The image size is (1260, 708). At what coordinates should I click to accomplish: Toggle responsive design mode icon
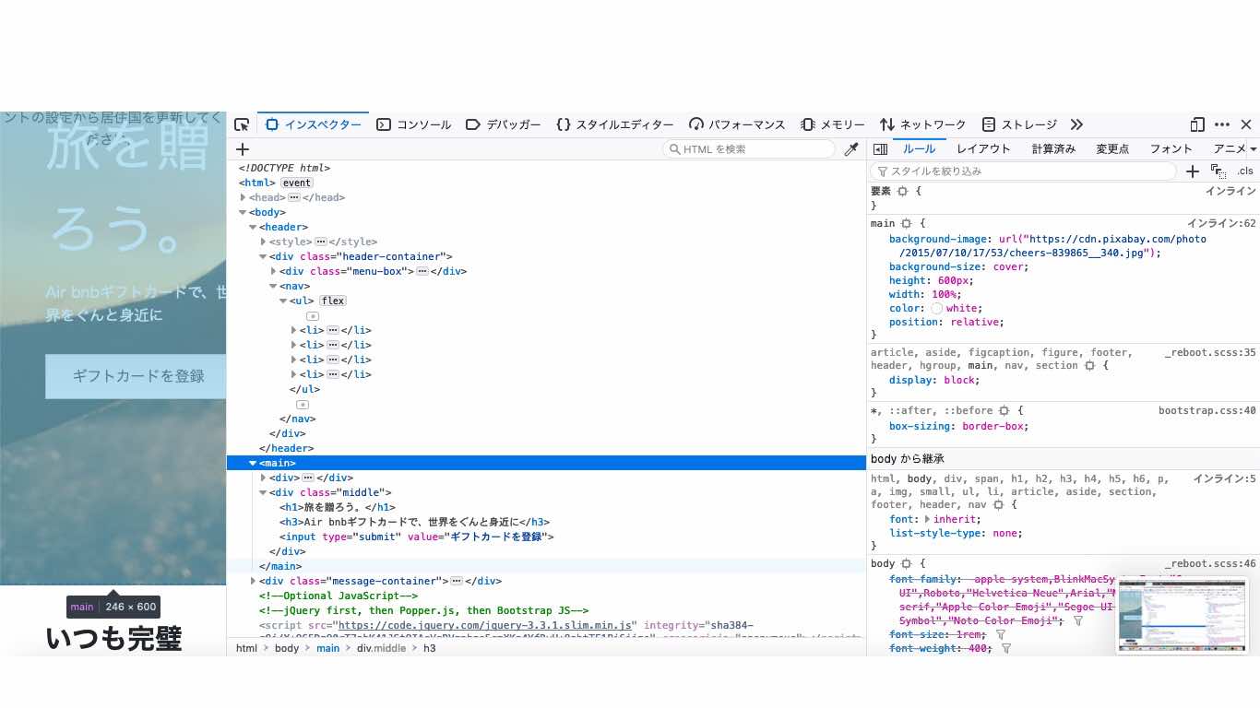(x=1197, y=124)
